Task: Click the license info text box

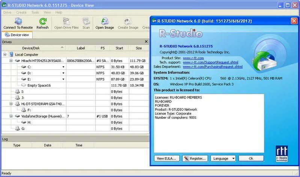Action: pyautogui.click(x=209, y=123)
